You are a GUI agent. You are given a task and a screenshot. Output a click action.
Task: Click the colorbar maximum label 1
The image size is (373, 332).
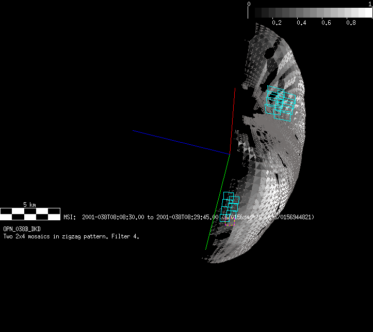pyautogui.click(x=370, y=4)
